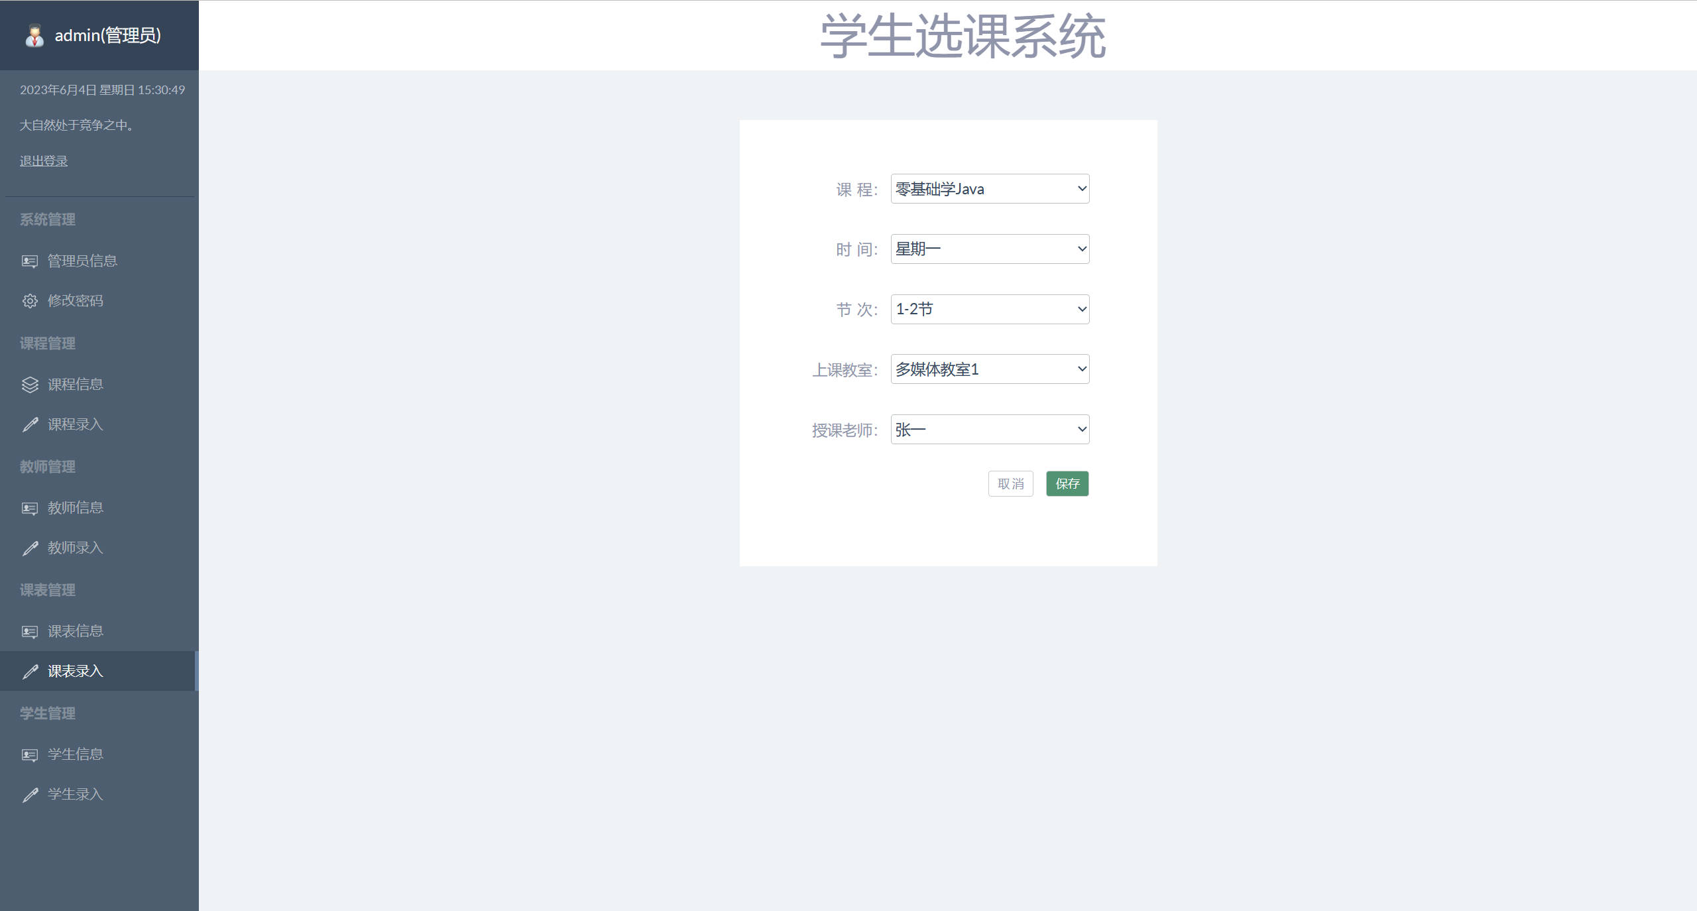This screenshot has height=911, width=1697.
Task: Click the green 保存 save button
Action: (1067, 483)
